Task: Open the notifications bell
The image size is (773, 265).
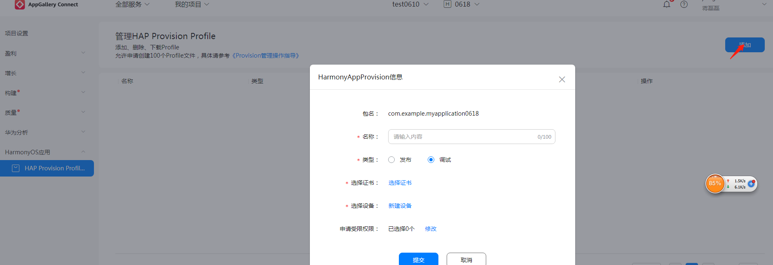Action: 667,5
